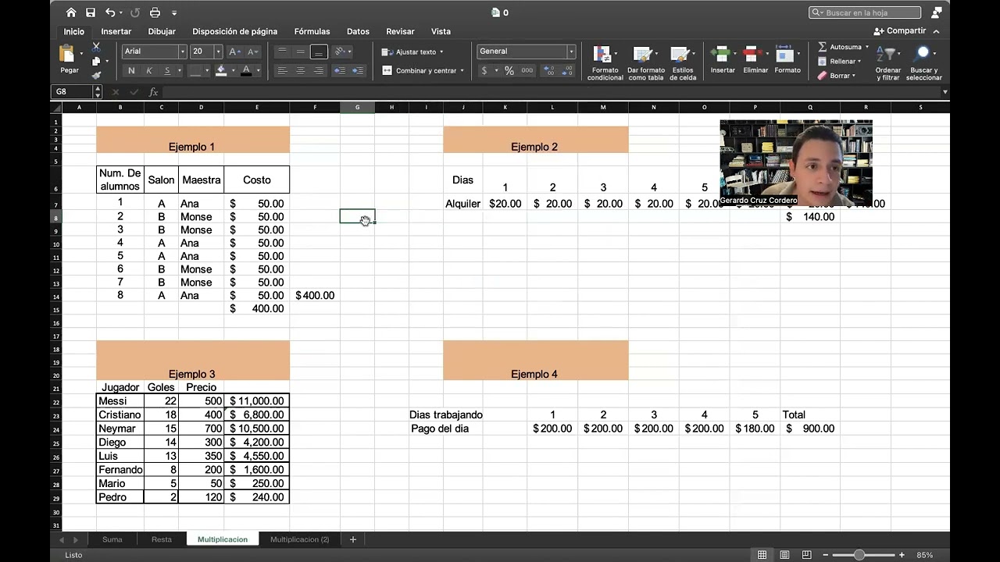The width and height of the screenshot is (1000, 562).
Task: Open Estilos de celda gallery
Action: 682,63
